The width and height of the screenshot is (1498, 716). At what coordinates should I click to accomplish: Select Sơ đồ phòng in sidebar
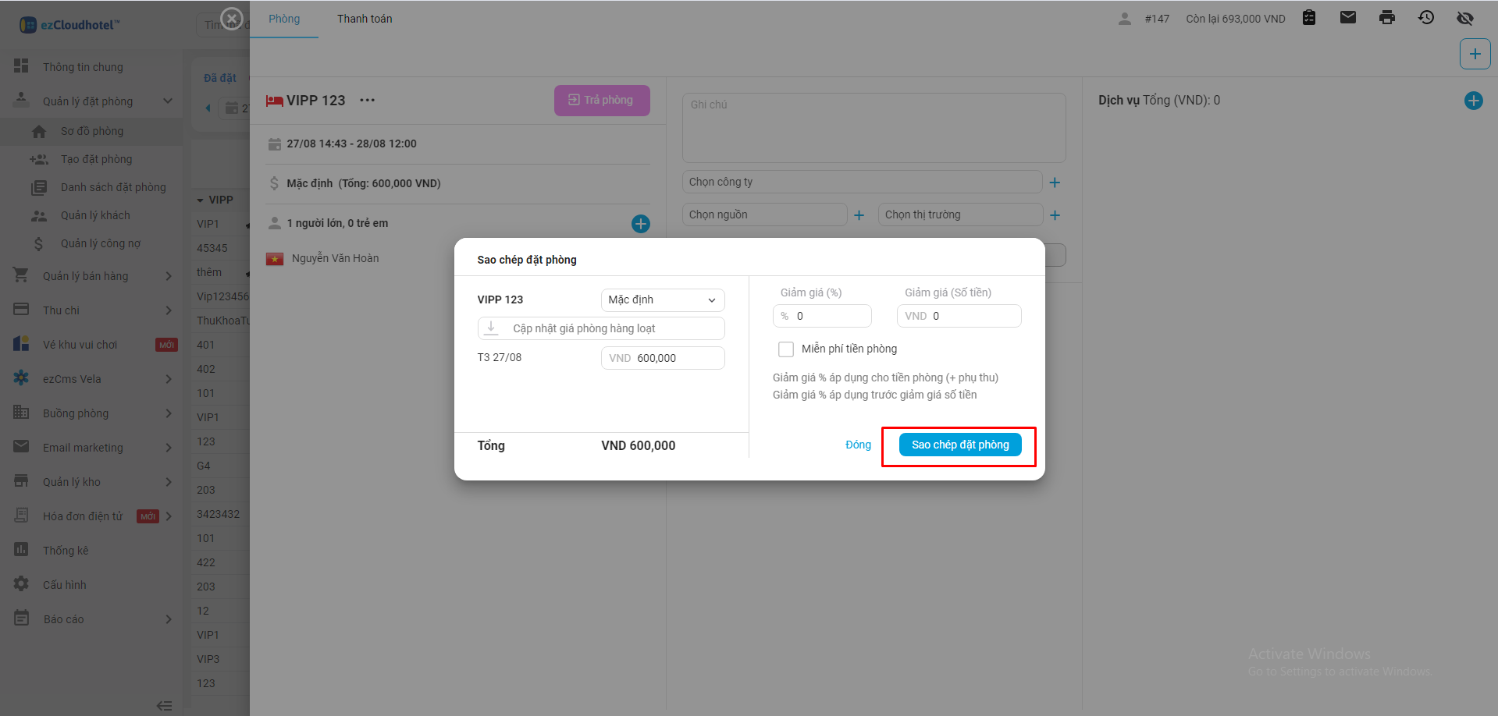pyautogui.click(x=92, y=131)
